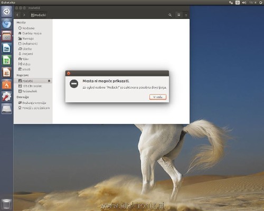Open search in the Files window

(x=170, y=15)
